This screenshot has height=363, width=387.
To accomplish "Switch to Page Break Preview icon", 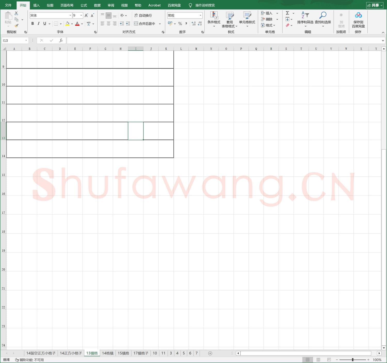I will coord(329,360).
